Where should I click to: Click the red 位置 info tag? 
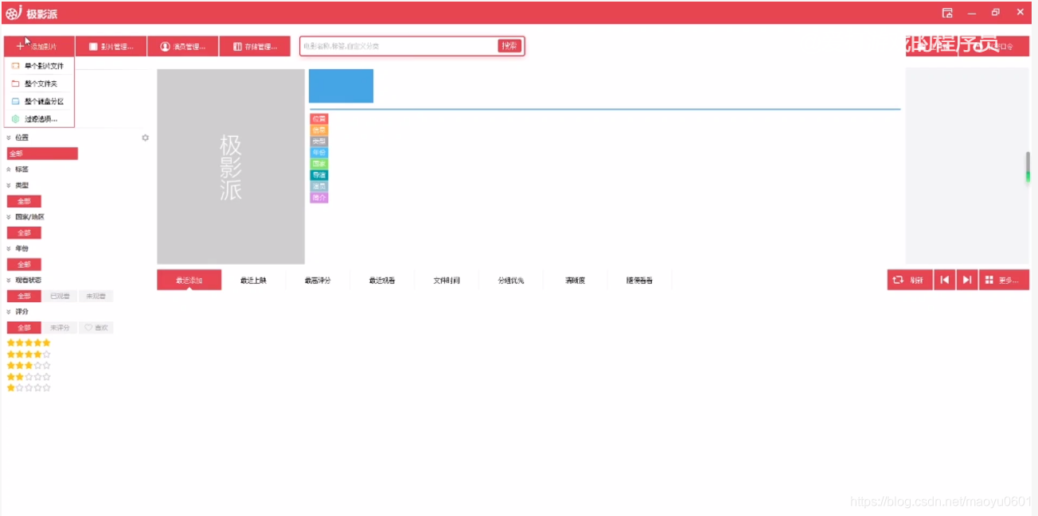tap(319, 118)
